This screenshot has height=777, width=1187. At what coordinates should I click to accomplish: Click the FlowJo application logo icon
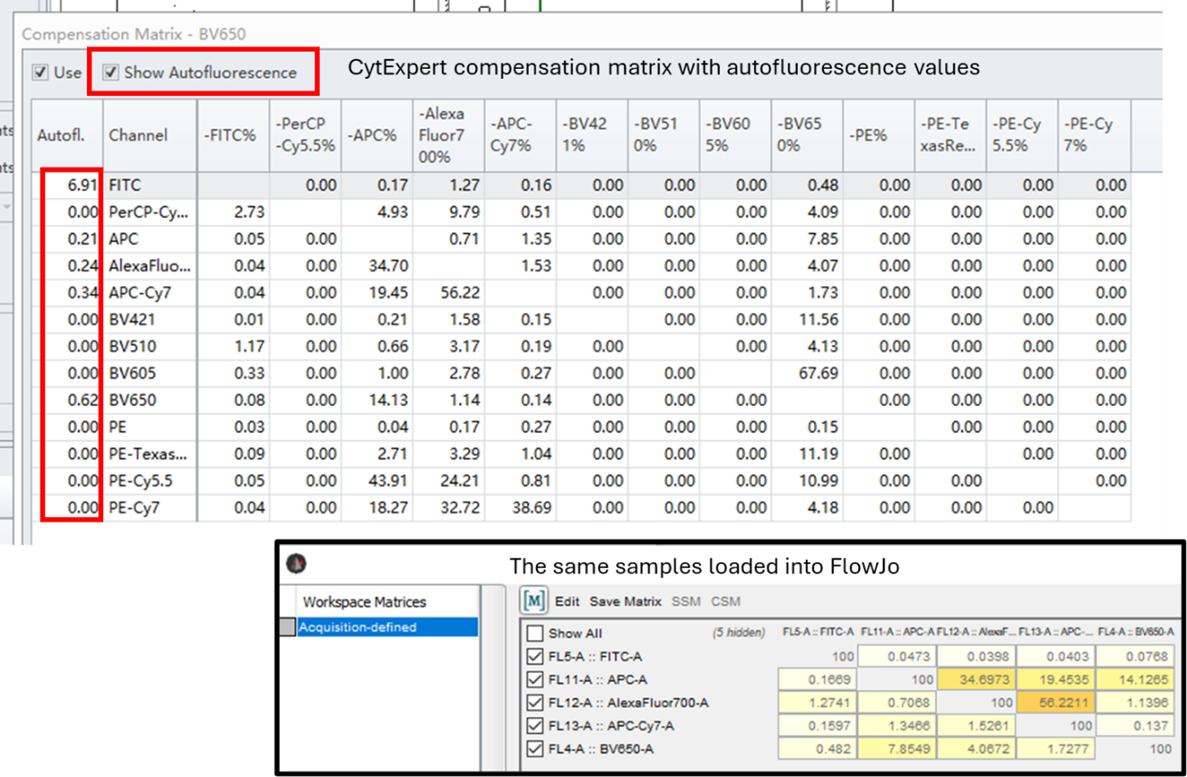pos(296,563)
